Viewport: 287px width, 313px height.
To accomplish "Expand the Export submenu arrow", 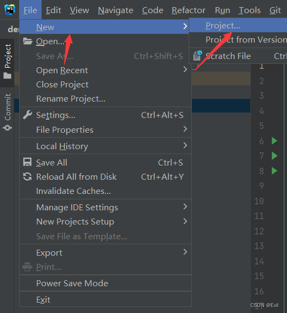I will 185,252.
